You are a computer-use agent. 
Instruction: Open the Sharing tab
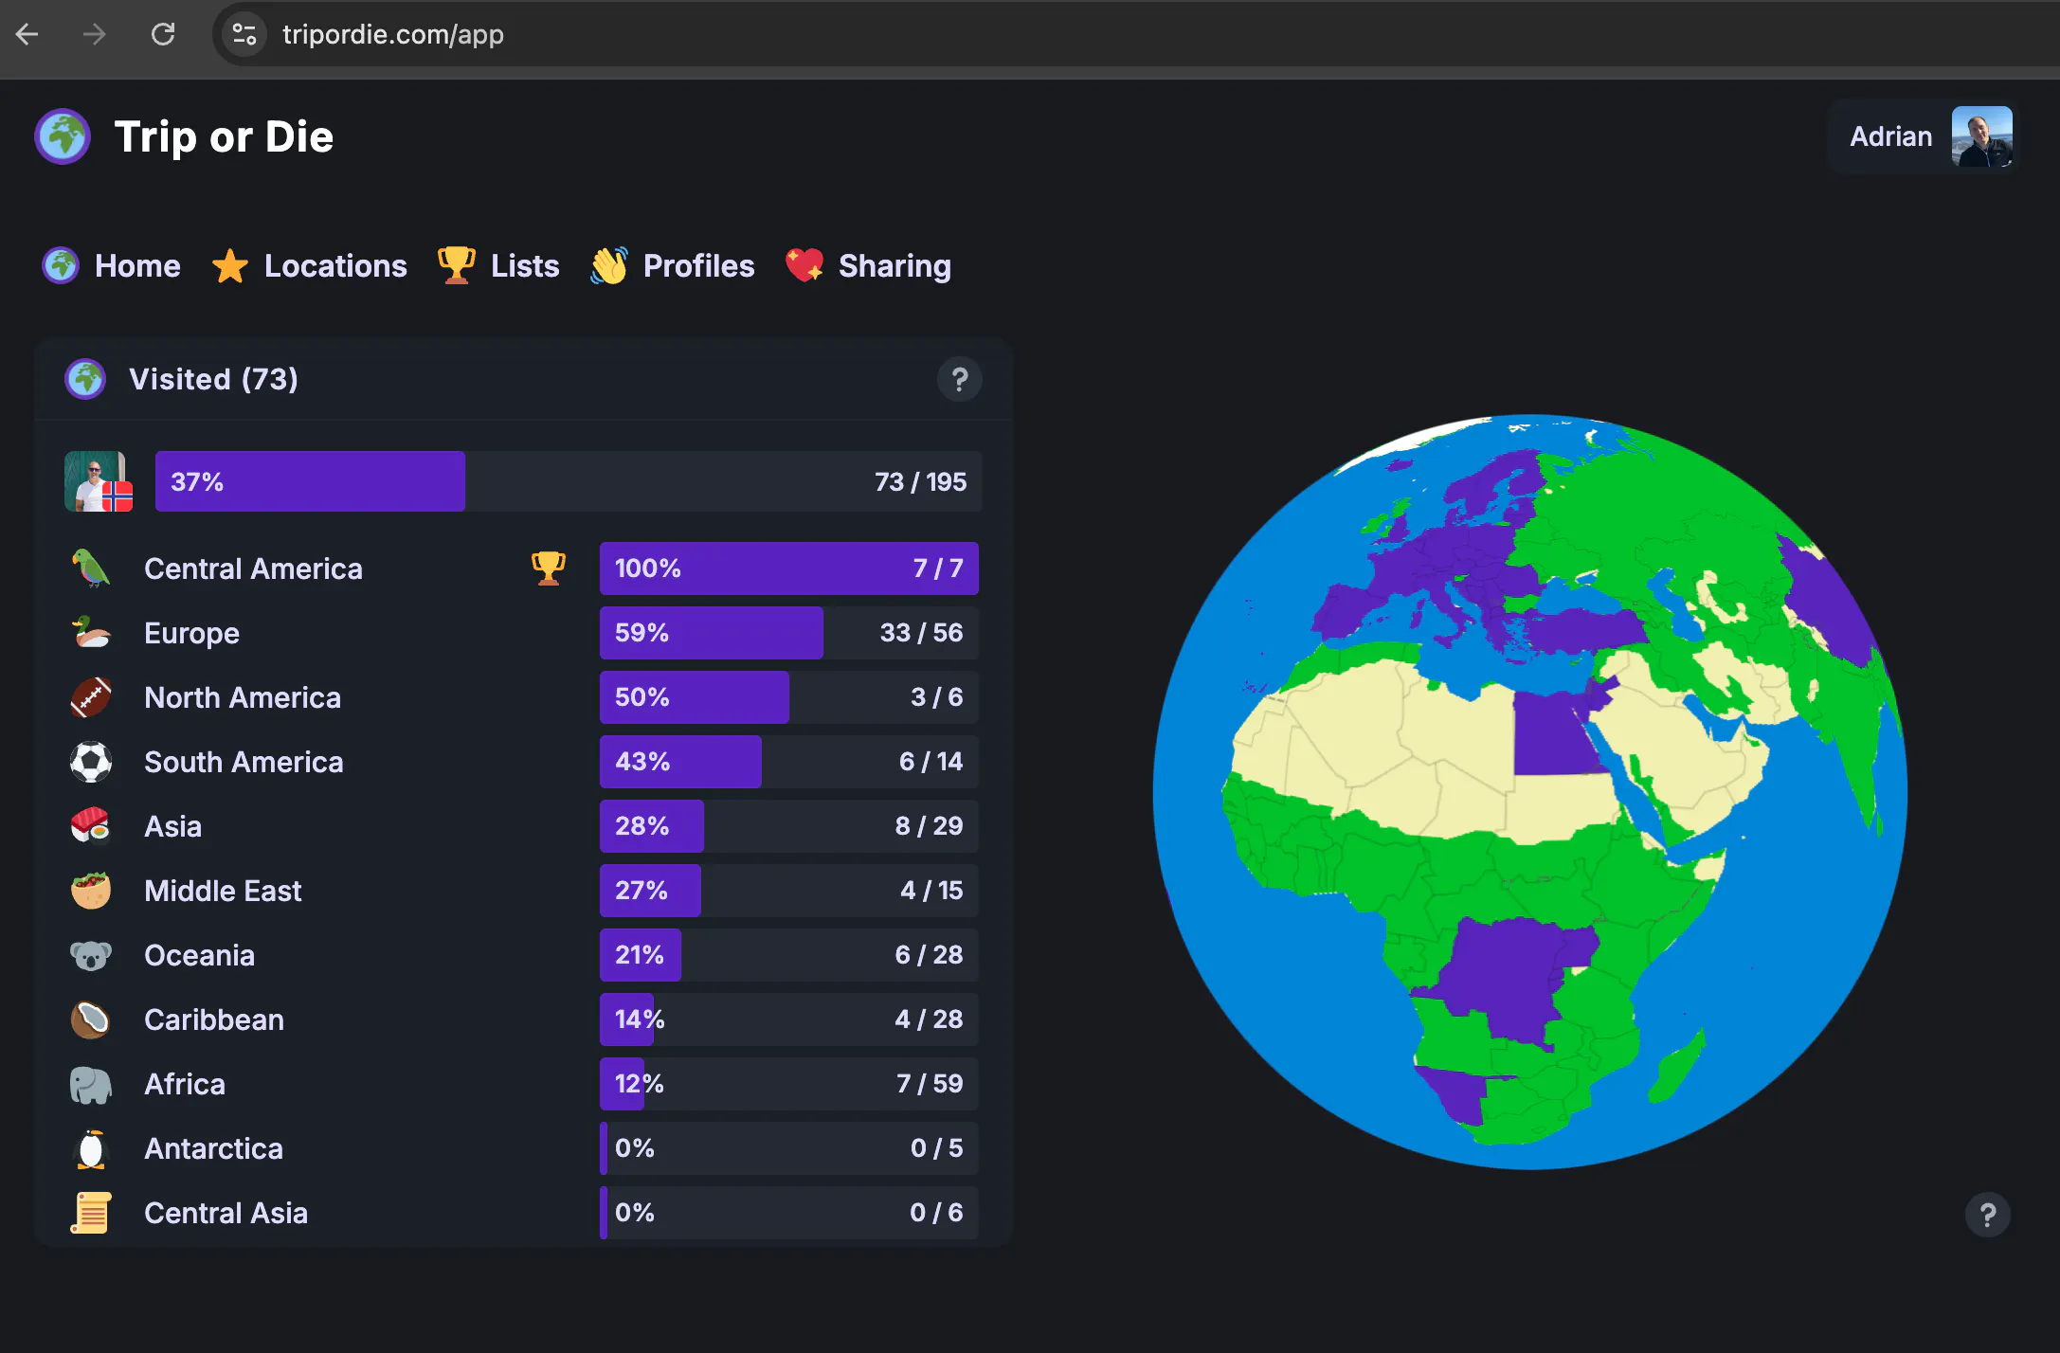[x=869, y=266]
